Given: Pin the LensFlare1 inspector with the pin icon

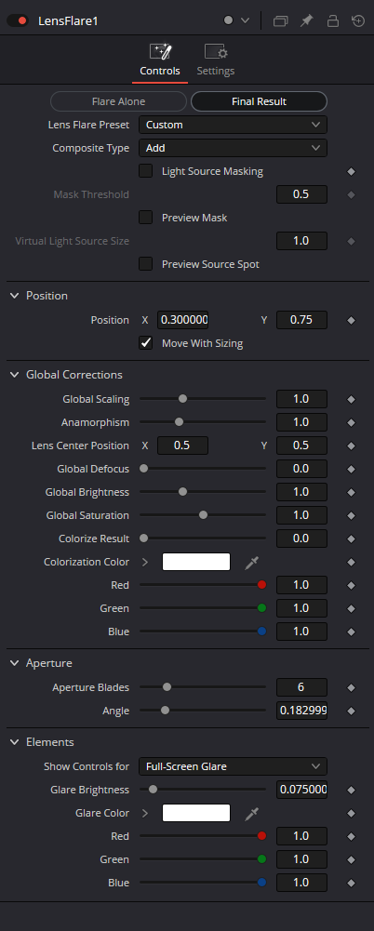Looking at the screenshot, I should pyautogui.click(x=306, y=20).
